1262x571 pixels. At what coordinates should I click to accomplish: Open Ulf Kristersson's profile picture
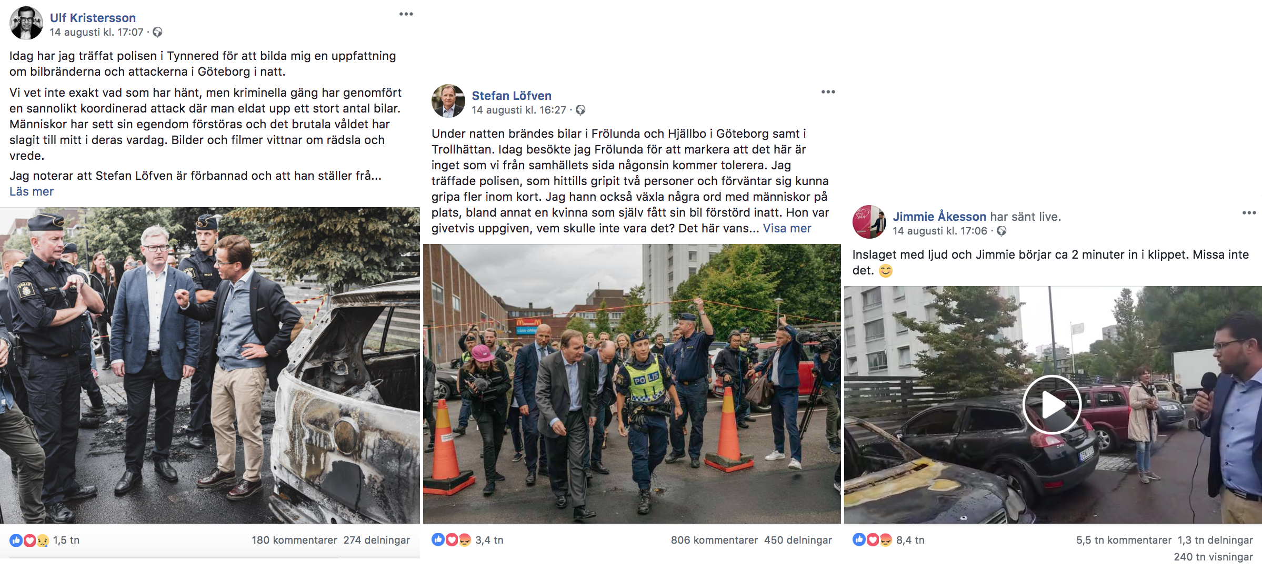[x=26, y=23]
